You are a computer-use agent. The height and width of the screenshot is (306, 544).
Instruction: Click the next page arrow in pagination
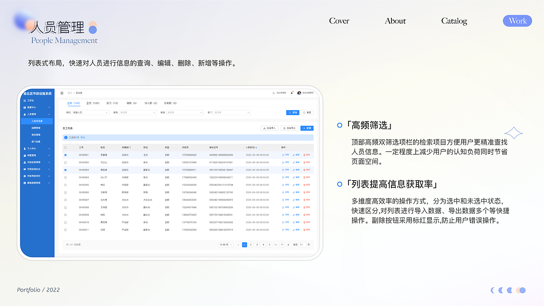tap(288, 245)
